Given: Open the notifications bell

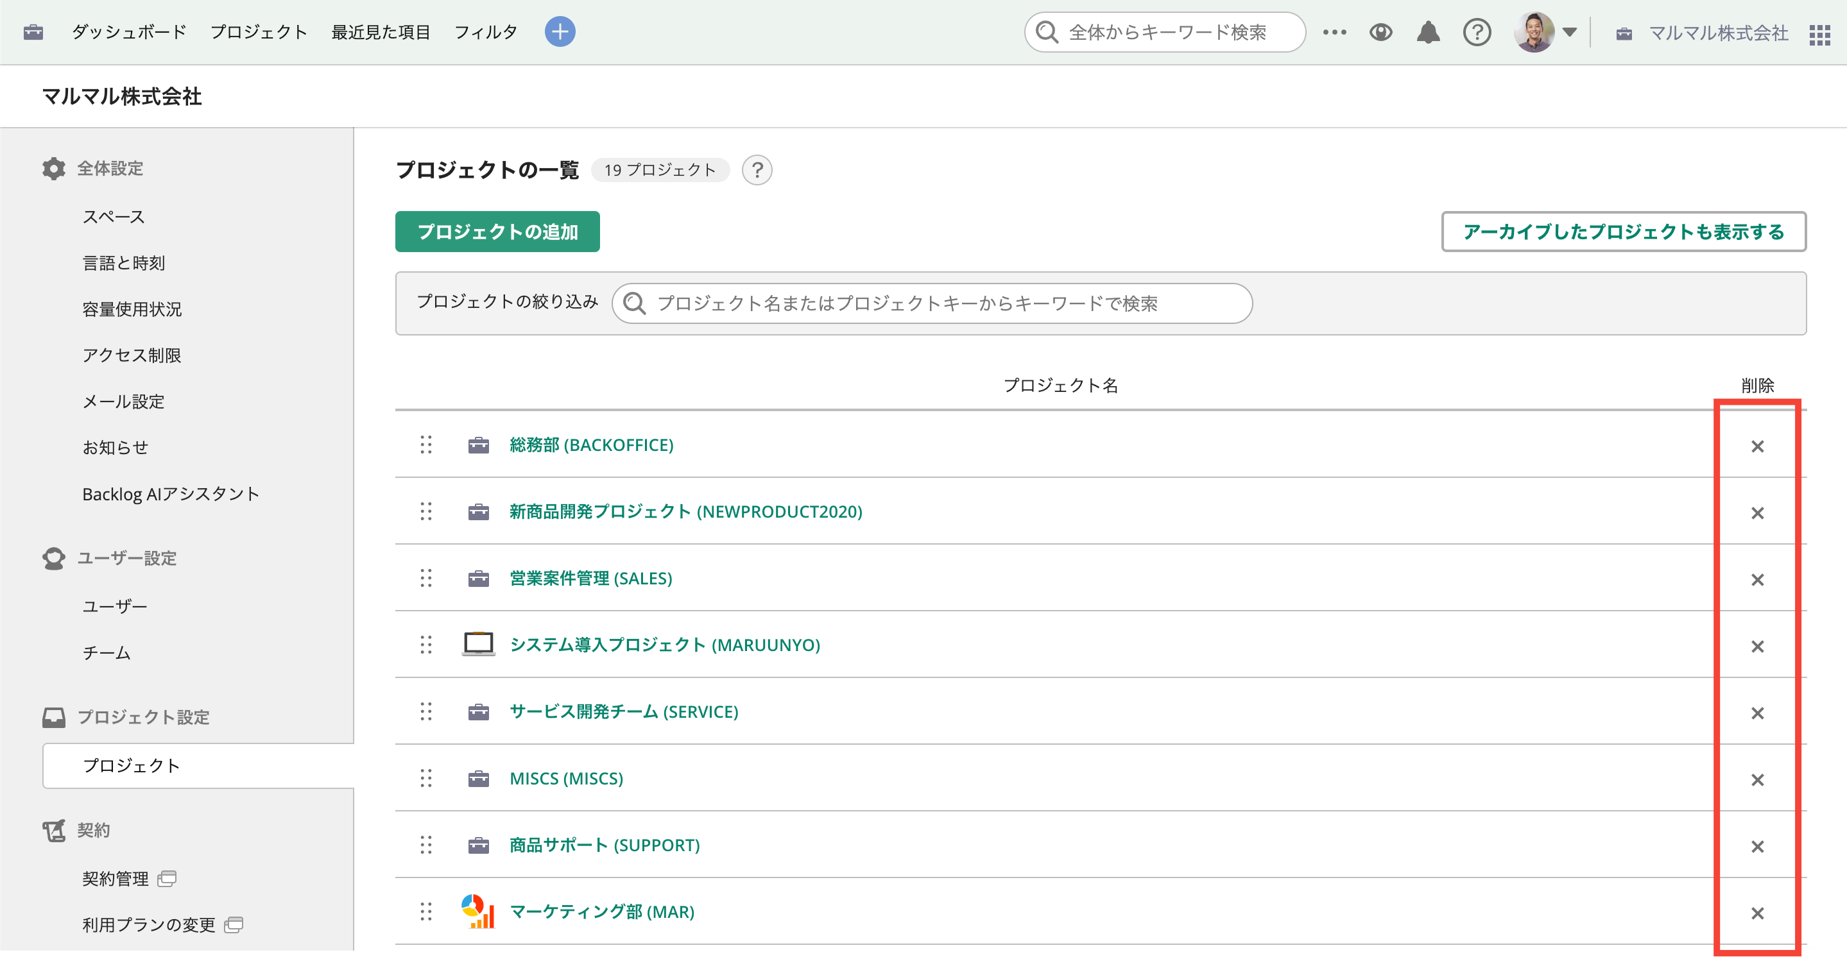Looking at the screenshot, I should 1427,32.
